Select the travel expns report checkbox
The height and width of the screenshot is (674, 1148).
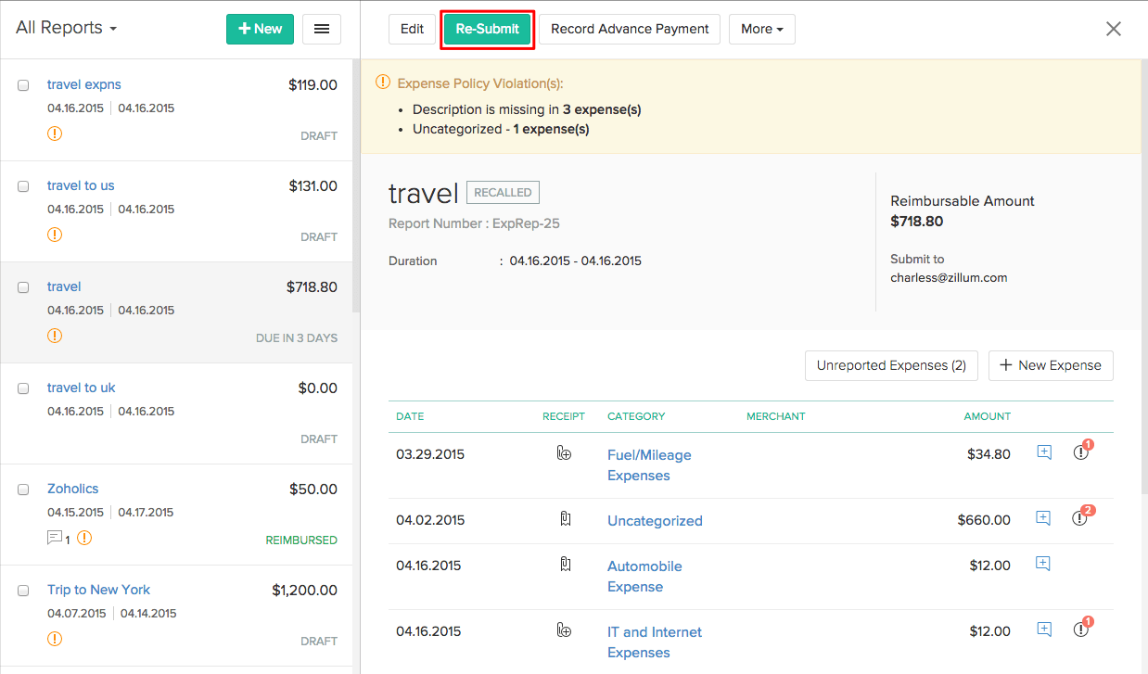click(23, 85)
